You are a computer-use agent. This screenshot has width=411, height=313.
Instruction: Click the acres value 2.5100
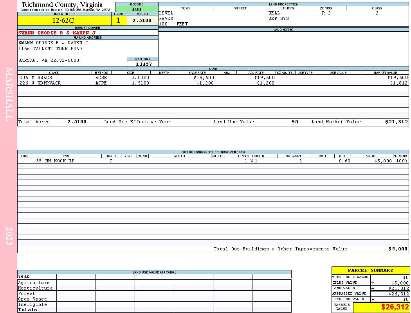(142, 21)
